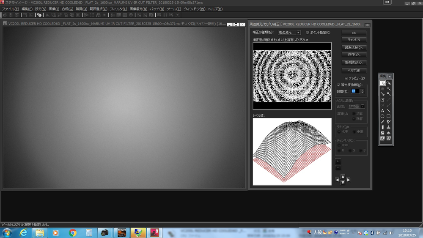Choose the text 'A' tool in the palette
Screen dimensions: 423x238
[382, 111]
